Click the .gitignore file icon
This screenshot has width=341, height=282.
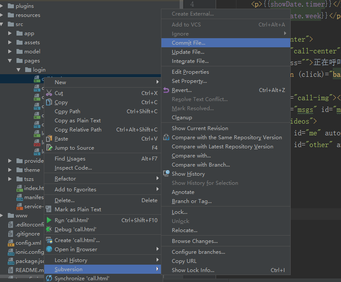10,234
